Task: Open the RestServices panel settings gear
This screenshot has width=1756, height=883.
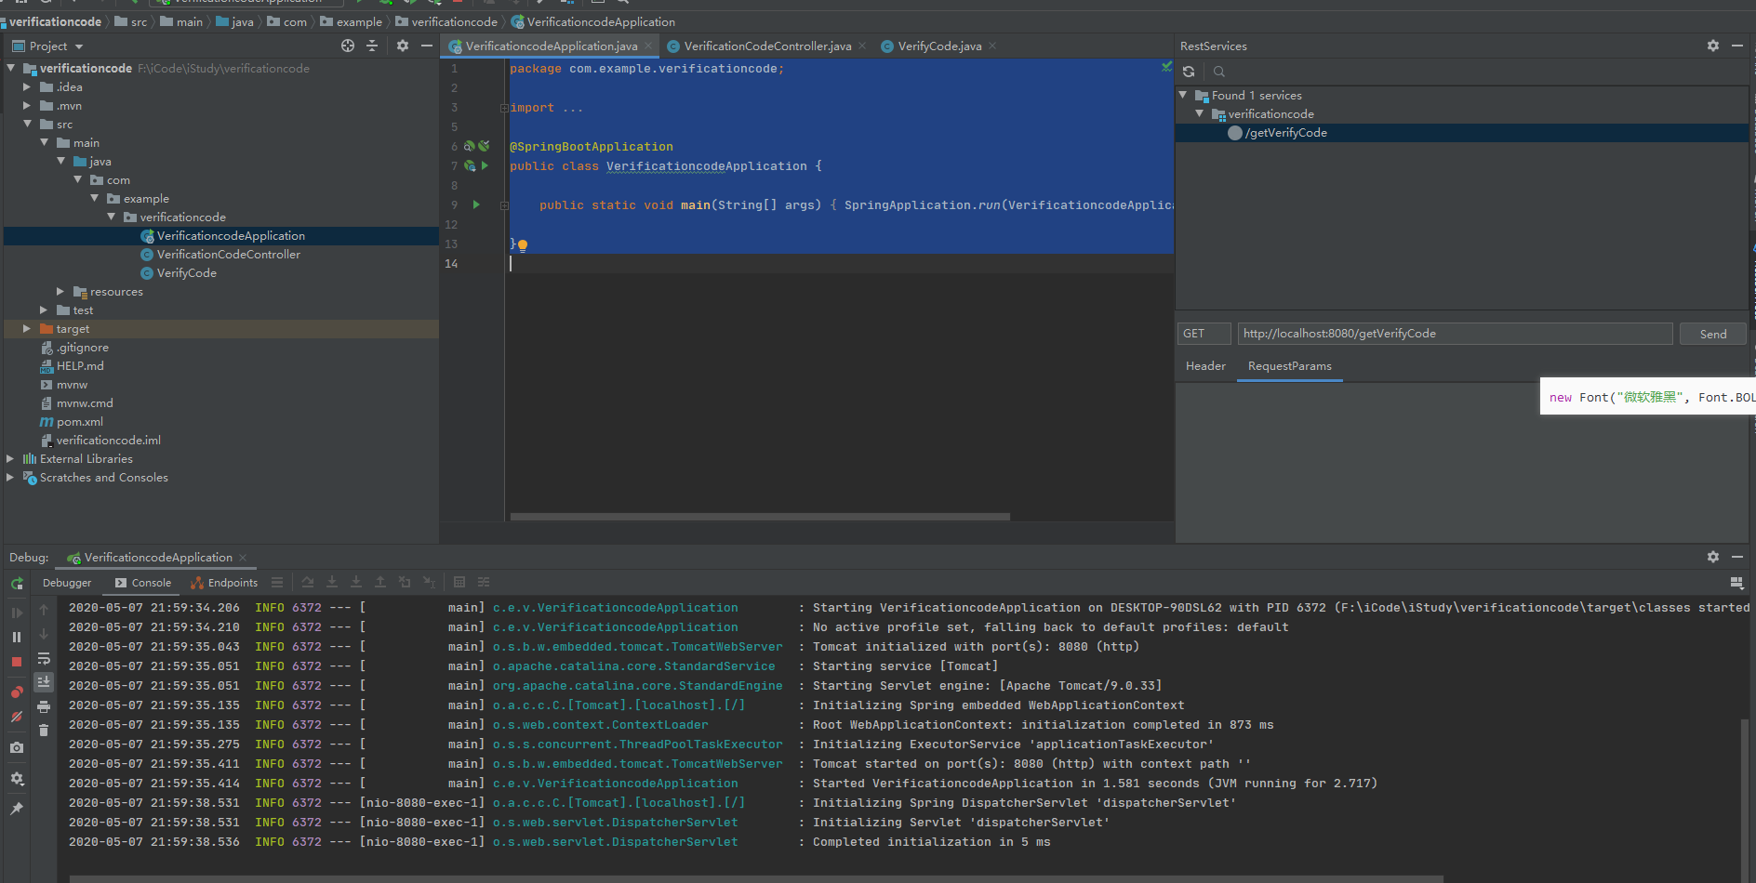Action: pos(1713,46)
